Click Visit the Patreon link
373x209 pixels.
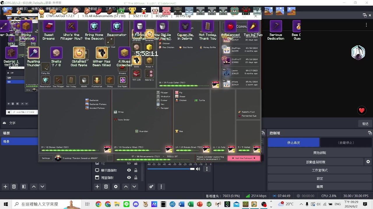[244, 158]
